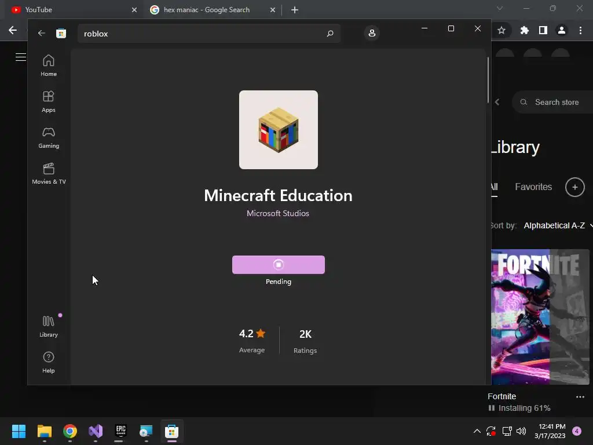Open Alphabetical A-Z sort dropdown
593x445 pixels.
pos(558,225)
